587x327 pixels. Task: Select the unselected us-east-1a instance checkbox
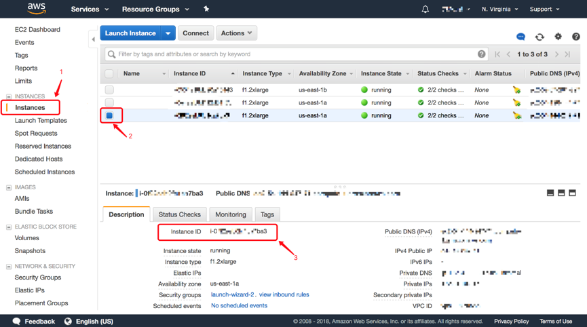point(109,102)
